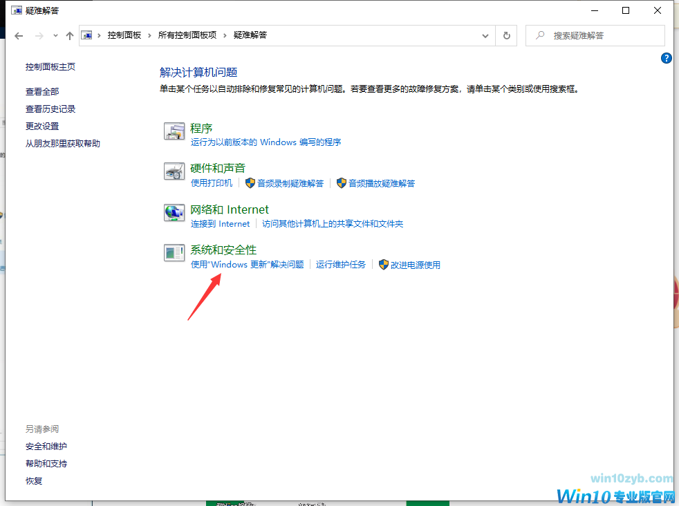Open 使用"Windows 更新"解决问题 link
Image resolution: width=679 pixels, height=506 pixels.
tap(247, 265)
